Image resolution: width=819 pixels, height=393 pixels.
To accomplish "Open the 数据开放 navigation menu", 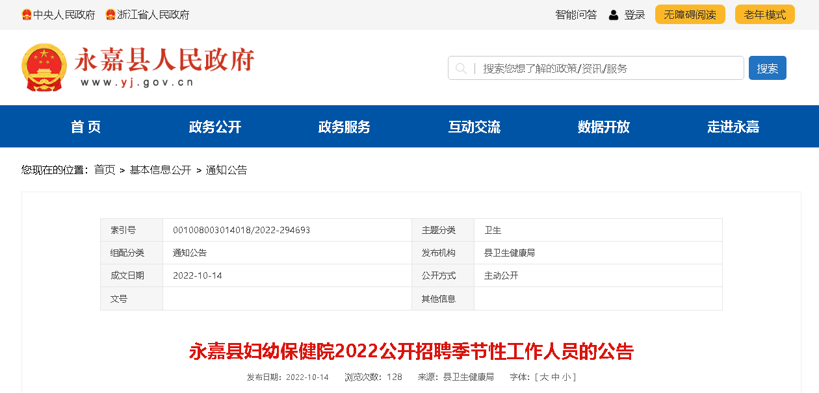I will (x=604, y=127).
